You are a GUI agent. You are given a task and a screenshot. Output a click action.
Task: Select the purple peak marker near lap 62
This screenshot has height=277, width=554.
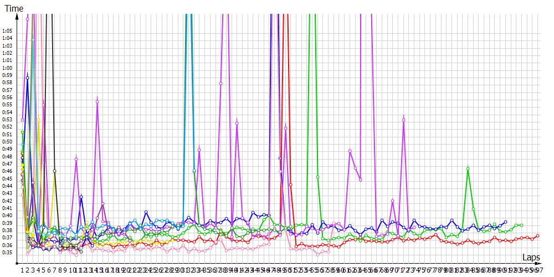point(350,151)
